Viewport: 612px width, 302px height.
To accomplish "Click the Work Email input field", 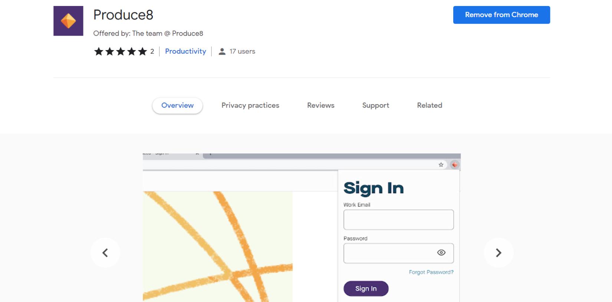I will [x=398, y=220].
